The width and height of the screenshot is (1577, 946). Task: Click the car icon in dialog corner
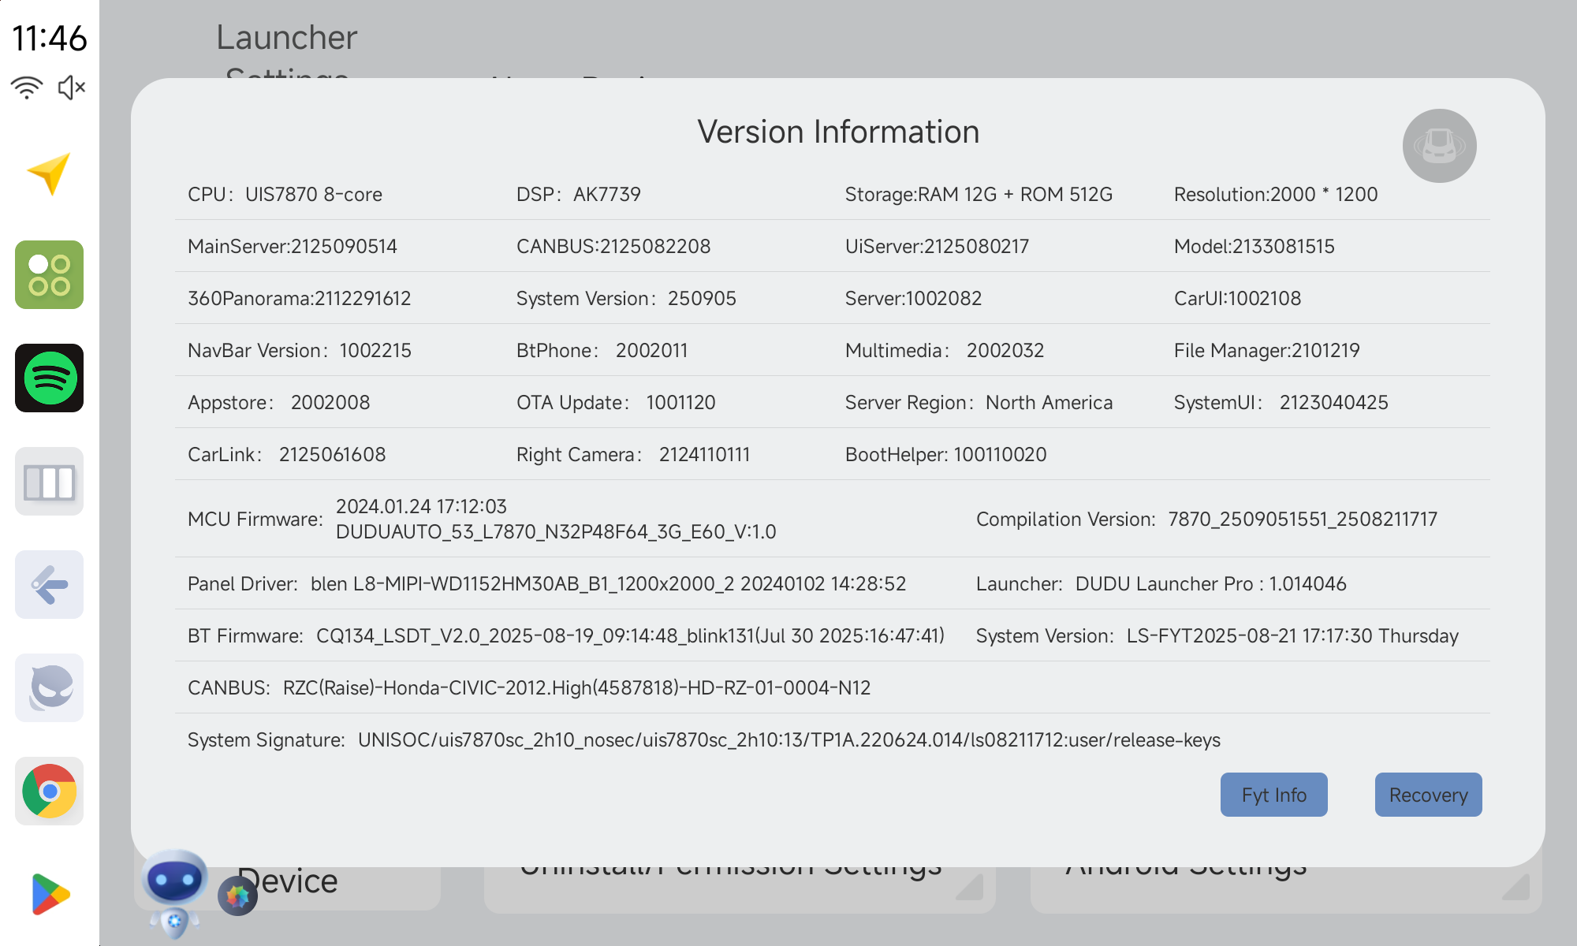(1439, 146)
